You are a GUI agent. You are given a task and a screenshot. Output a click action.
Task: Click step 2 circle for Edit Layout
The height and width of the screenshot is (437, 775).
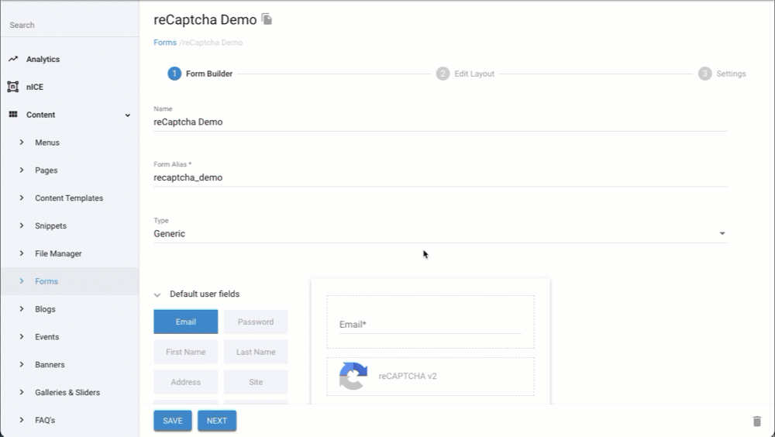point(443,74)
